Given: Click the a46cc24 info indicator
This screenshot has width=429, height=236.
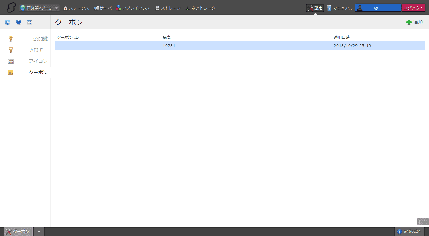Looking at the screenshot, I should tap(409, 231).
